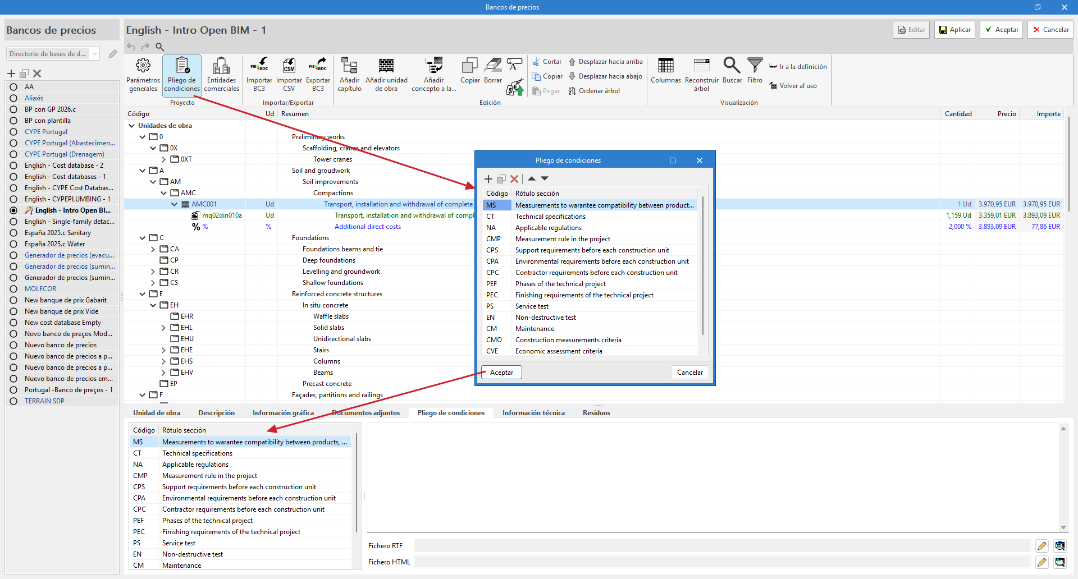
Task: Select the MOLECOR price bank radio button
Action: point(13,289)
